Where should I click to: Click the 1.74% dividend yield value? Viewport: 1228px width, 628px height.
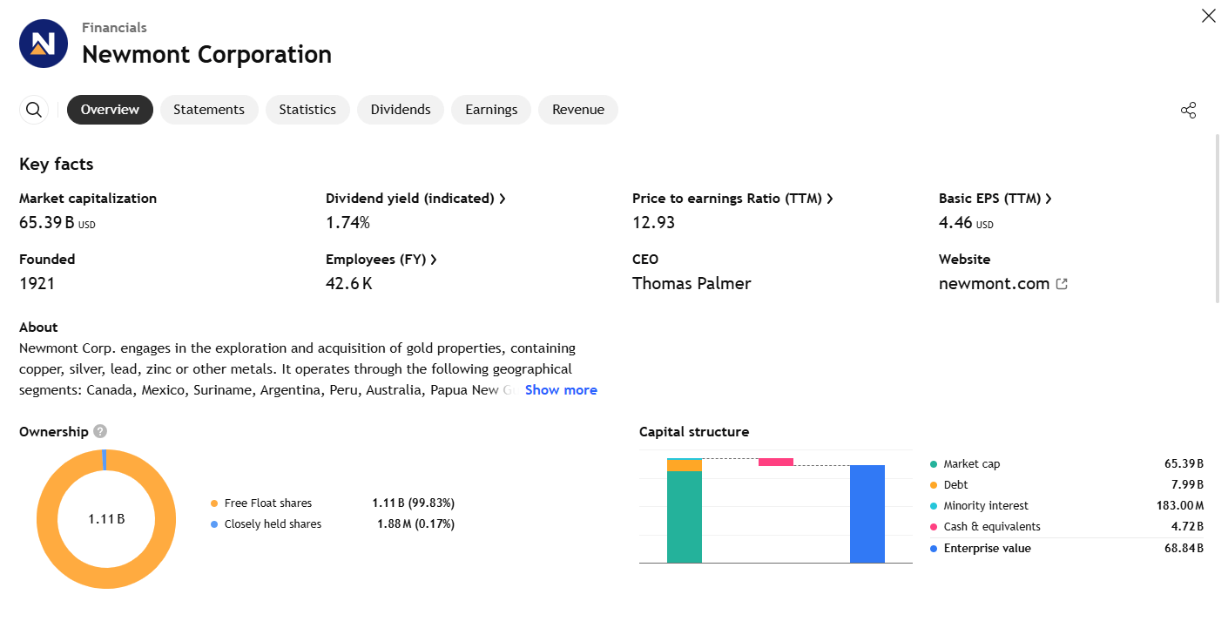tap(347, 223)
